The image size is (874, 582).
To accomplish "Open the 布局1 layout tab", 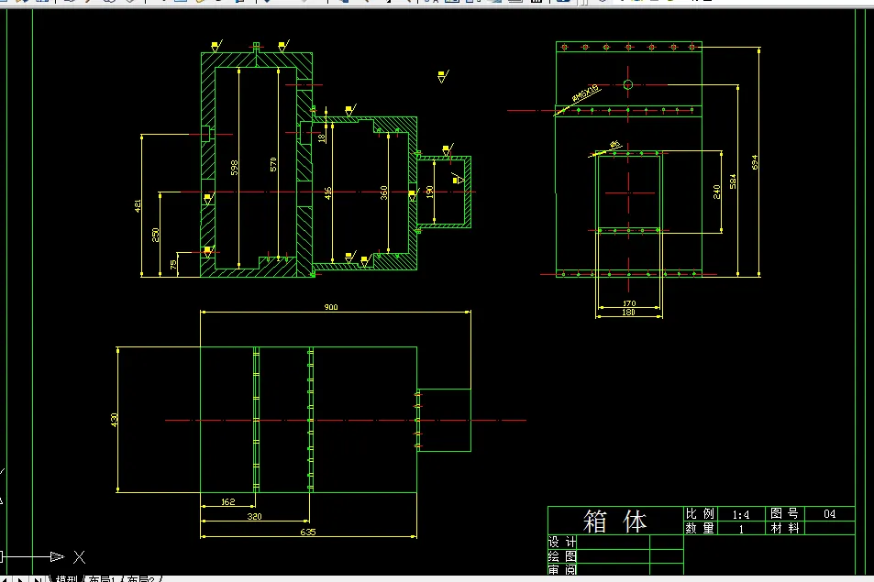I will tap(102, 578).
